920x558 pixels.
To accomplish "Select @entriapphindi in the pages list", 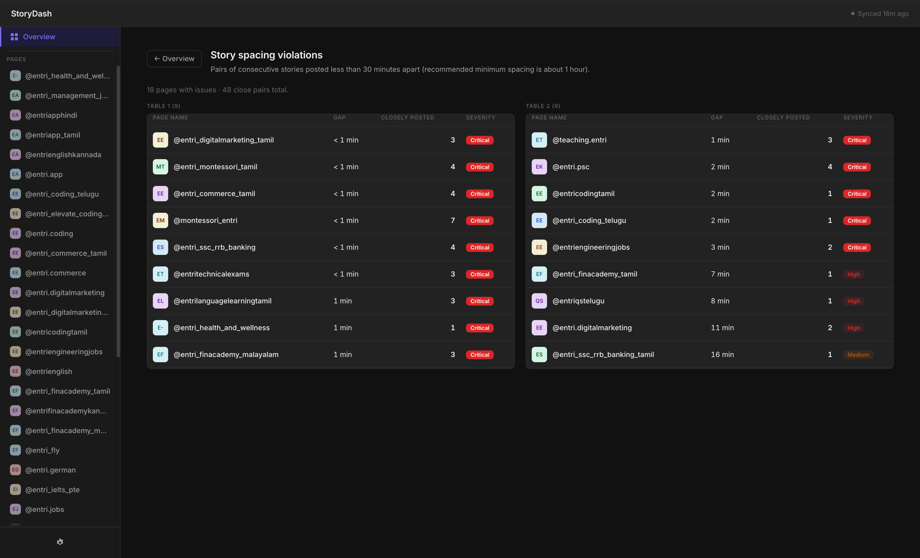I will (x=51, y=115).
